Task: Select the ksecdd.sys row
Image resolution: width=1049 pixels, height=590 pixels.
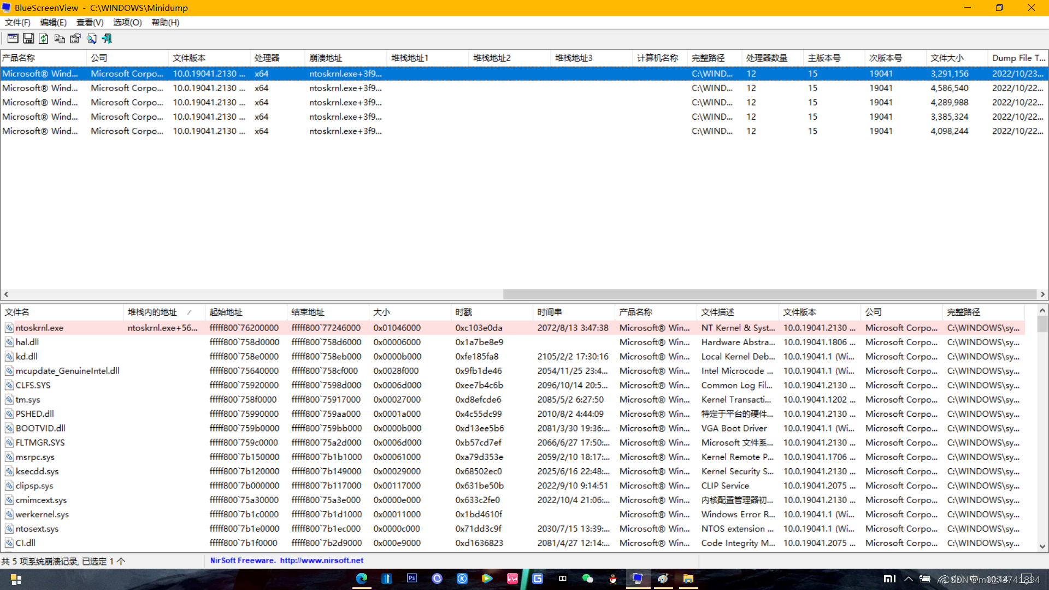Action: tap(512, 471)
